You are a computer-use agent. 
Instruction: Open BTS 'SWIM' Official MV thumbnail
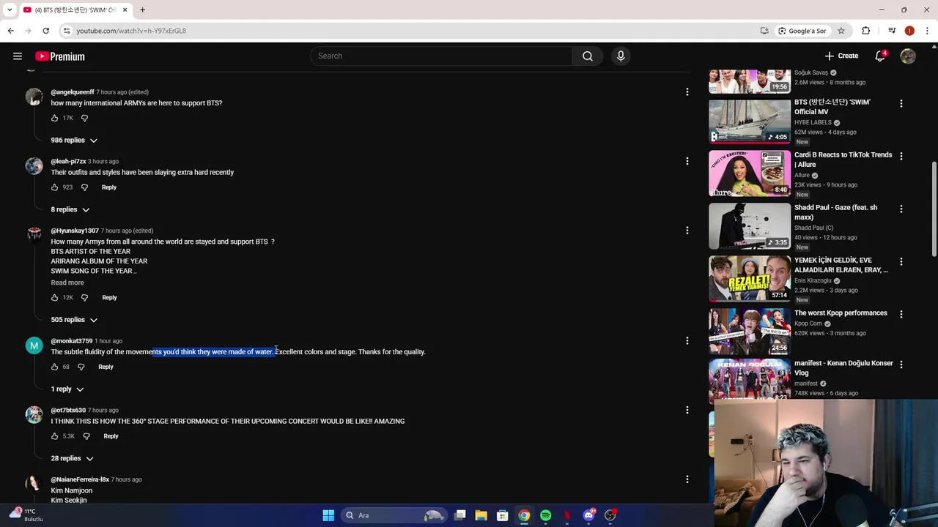[750, 122]
